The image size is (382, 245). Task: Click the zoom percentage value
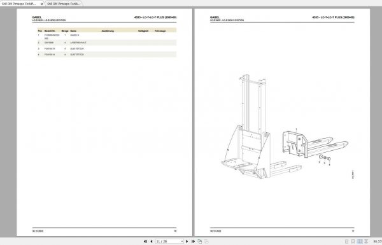[x=378, y=241]
